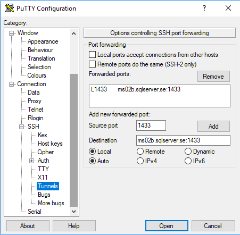The image size is (240, 235).
Task: Open the SSH session
Action: point(167,226)
